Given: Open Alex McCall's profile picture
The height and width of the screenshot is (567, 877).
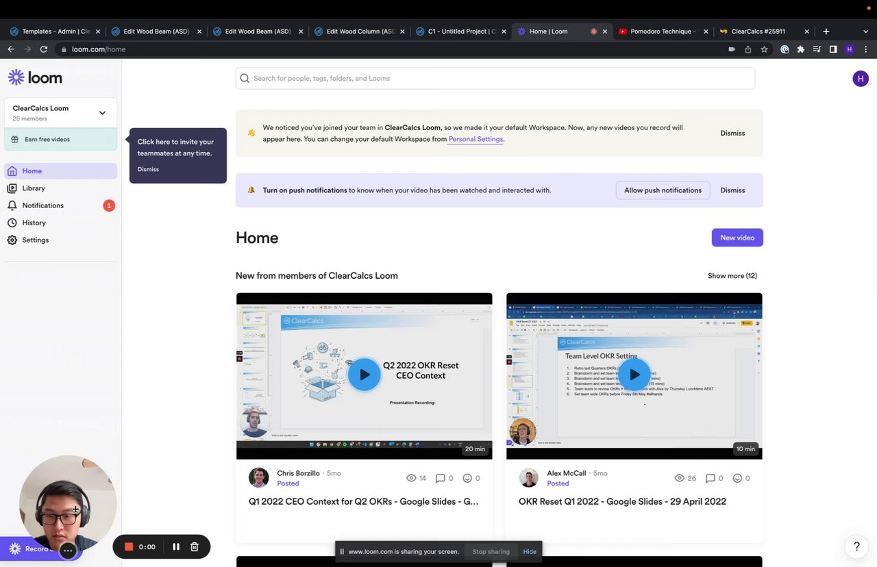Looking at the screenshot, I should (x=529, y=477).
